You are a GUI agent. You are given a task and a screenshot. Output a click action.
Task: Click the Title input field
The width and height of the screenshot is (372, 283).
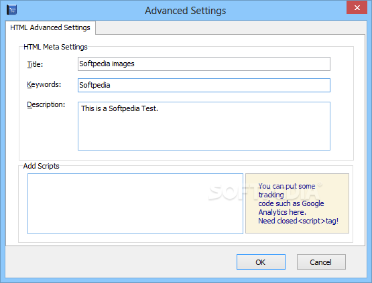coord(204,64)
